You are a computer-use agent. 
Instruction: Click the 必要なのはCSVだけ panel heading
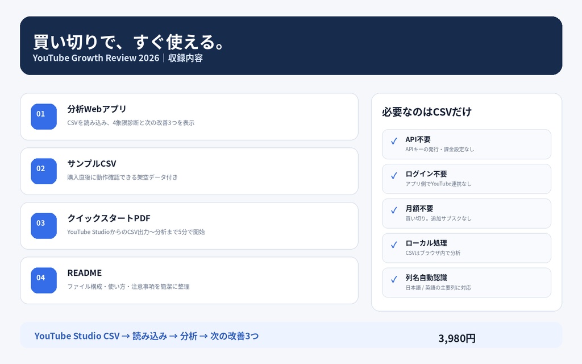(x=427, y=112)
